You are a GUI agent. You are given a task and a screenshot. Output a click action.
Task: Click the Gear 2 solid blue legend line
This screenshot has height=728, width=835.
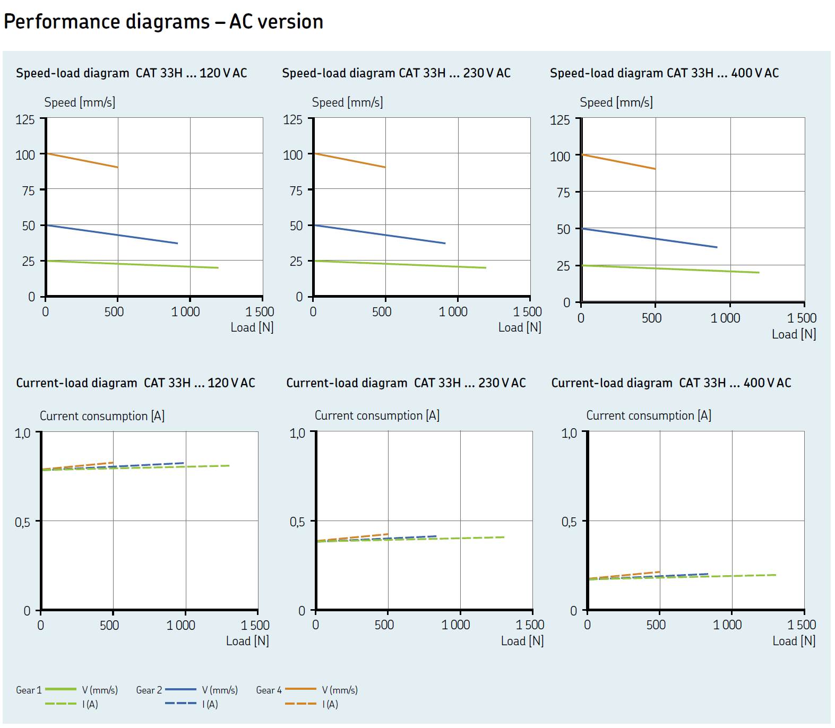[x=180, y=689]
